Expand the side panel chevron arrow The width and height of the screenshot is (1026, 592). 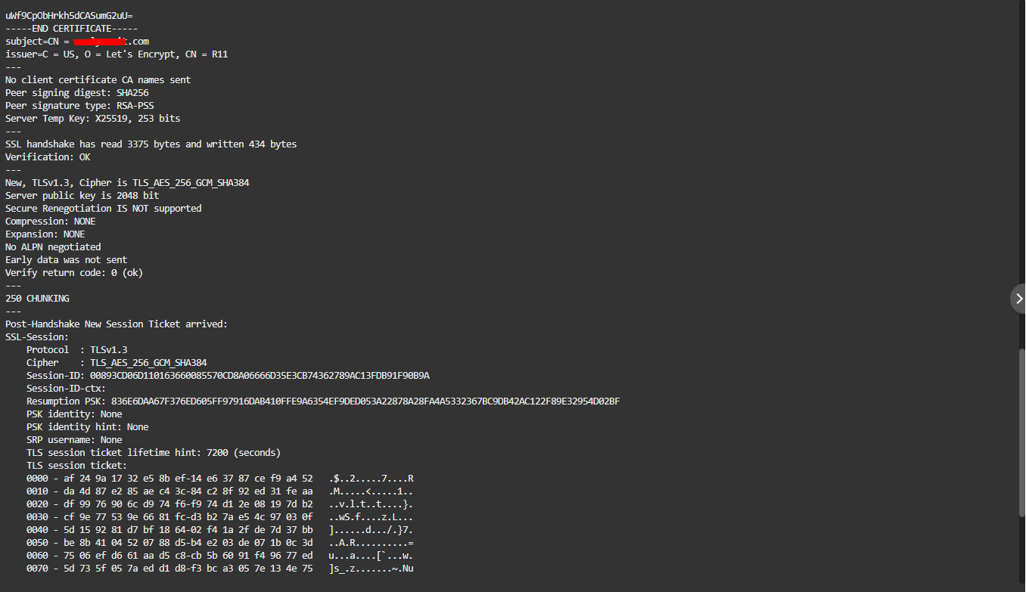[1018, 299]
